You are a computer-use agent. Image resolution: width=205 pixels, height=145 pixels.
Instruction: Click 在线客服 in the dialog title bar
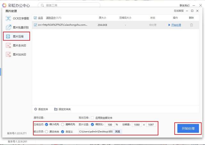179,11
